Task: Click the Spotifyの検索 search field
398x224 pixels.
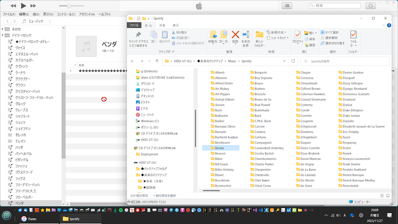Action: tap(344, 61)
